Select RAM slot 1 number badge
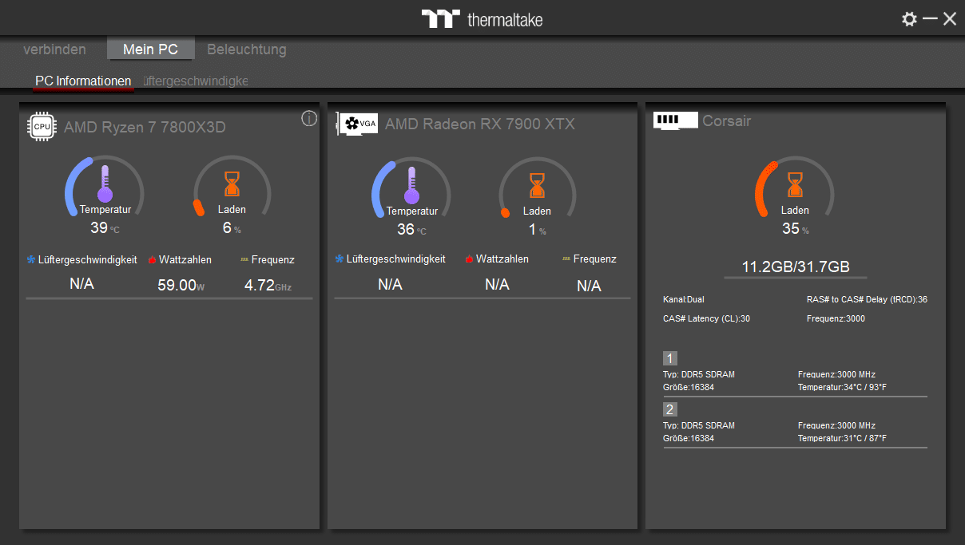Image resolution: width=965 pixels, height=545 pixels. pos(669,358)
